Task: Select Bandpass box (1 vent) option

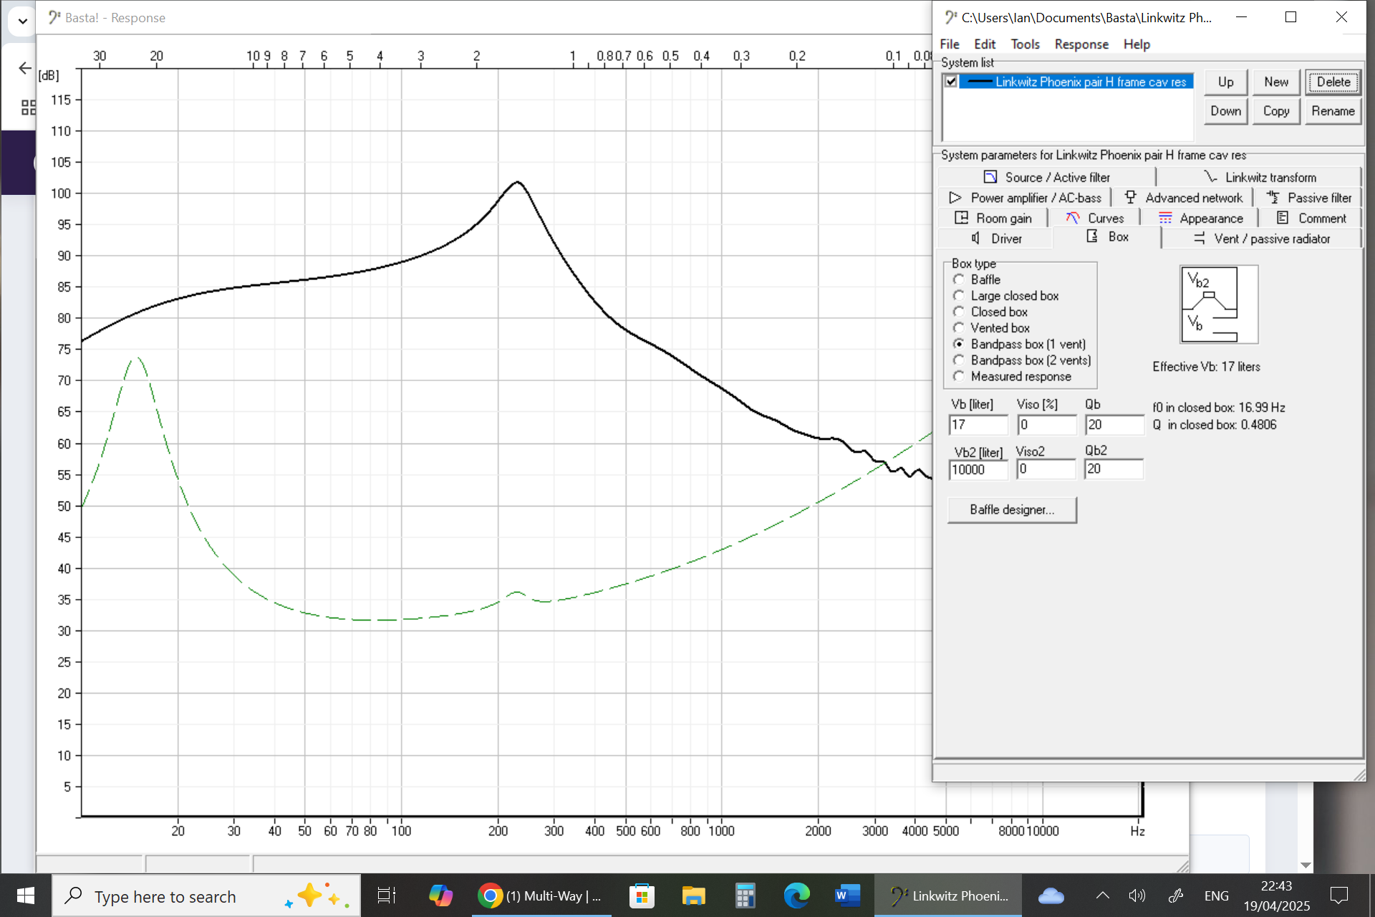Action: 959,344
